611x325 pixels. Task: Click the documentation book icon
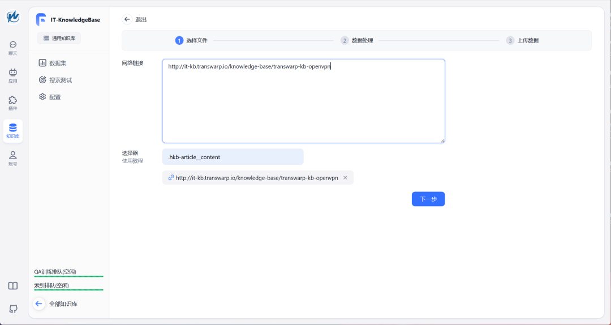tap(12, 286)
